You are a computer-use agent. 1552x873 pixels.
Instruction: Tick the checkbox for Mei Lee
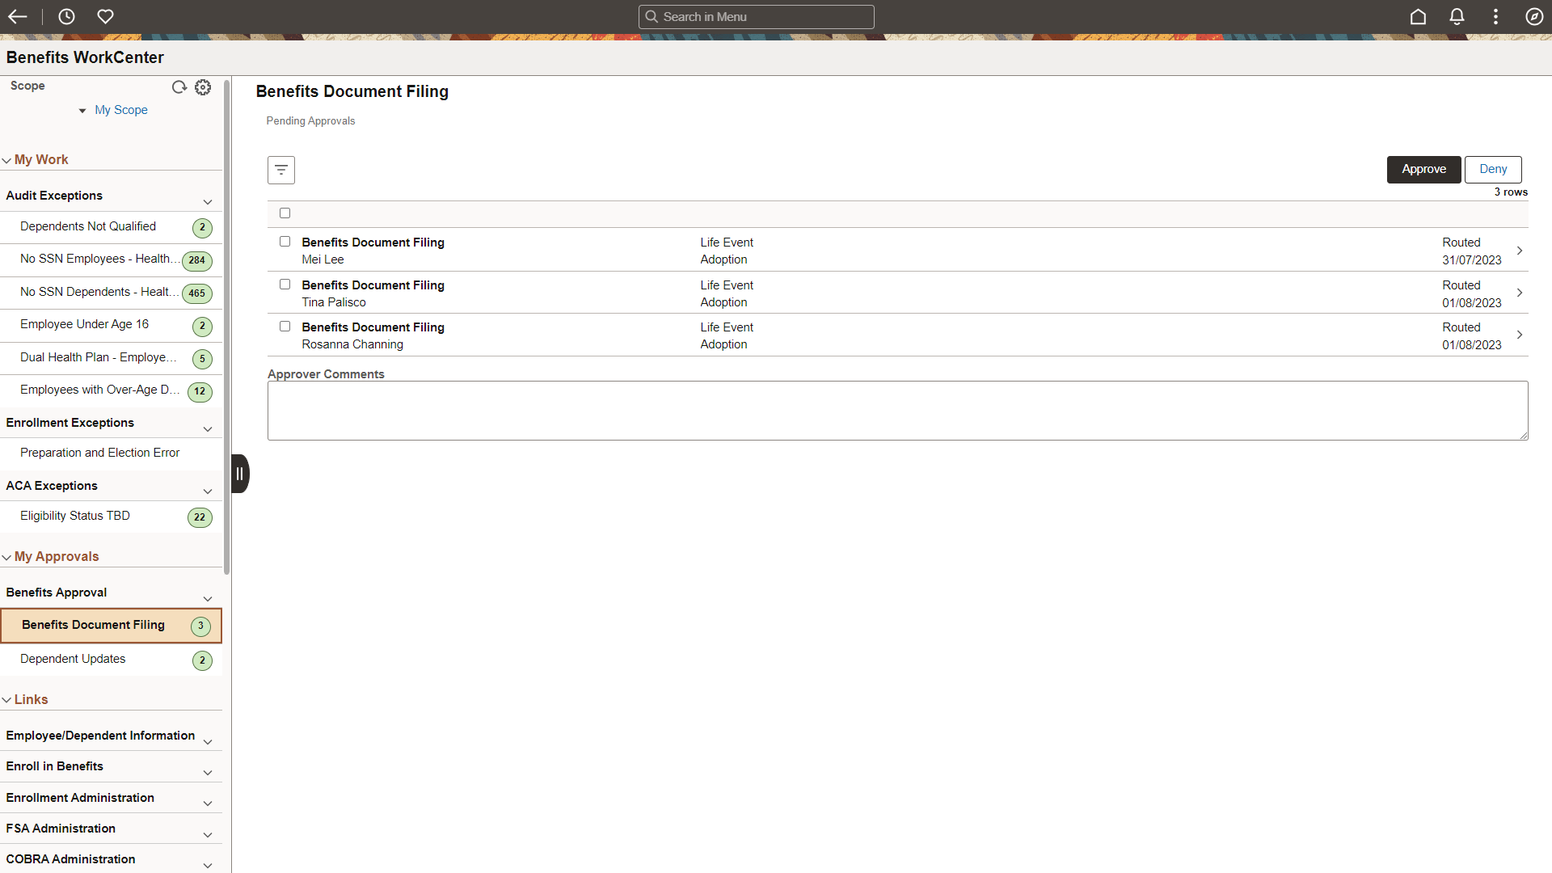(x=285, y=242)
